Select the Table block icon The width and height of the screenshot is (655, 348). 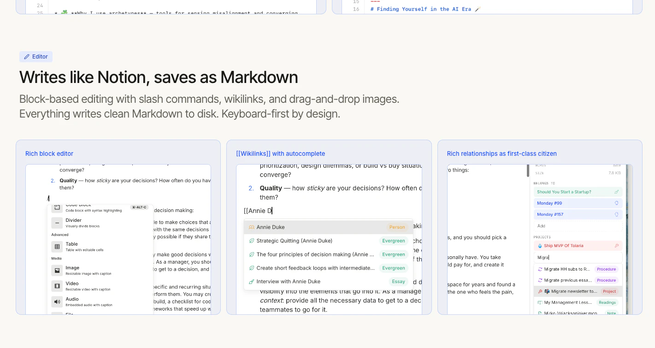(57, 247)
